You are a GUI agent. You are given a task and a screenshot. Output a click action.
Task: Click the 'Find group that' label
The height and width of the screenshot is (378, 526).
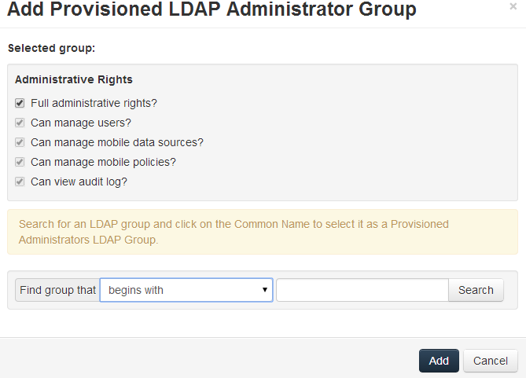pos(57,290)
